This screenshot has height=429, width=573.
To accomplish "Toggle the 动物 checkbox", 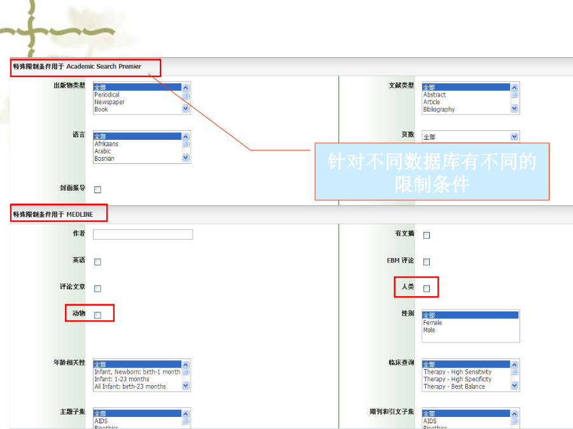I will tap(97, 315).
